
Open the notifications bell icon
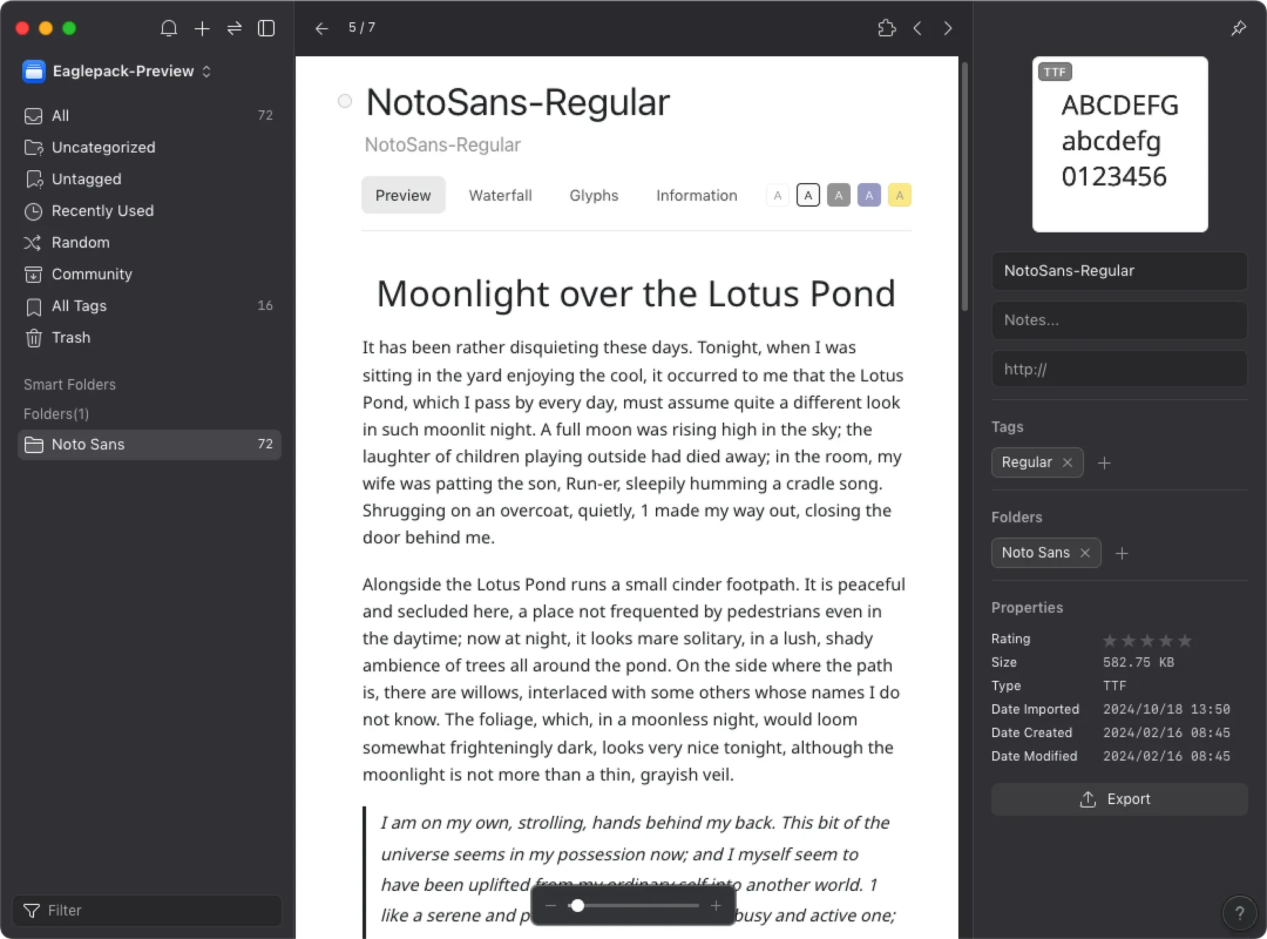169,28
